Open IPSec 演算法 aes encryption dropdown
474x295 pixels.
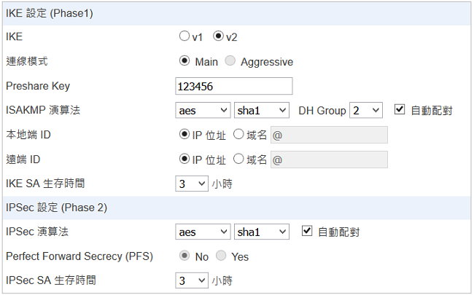tap(203, 232)
